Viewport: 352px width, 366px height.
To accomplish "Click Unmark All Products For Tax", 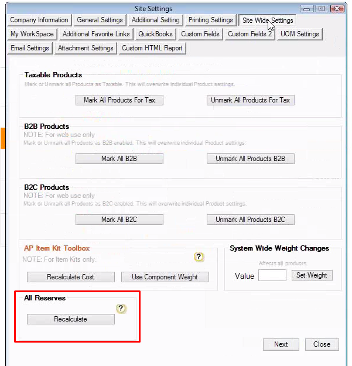I will (250, 100).
